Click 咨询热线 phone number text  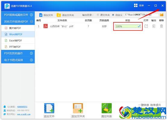point(23,110)
